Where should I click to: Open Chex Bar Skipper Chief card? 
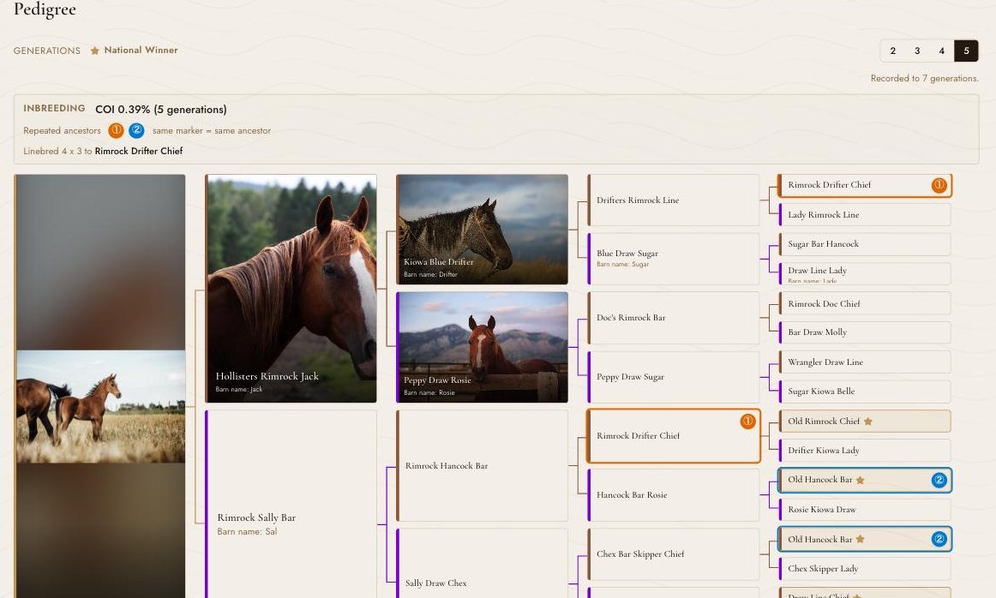pos(674,554)
